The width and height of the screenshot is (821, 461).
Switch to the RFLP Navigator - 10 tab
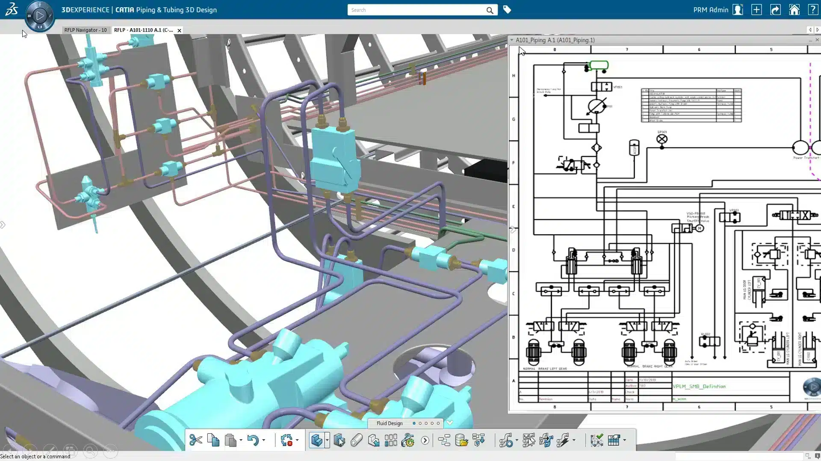[86, 30]
